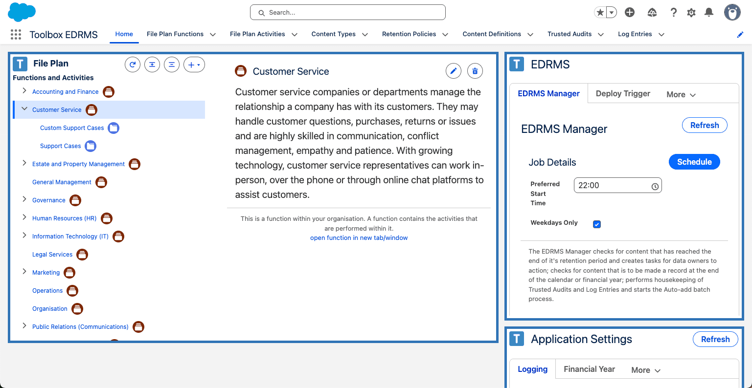Select the Logging tab
752x388 pixels.
(x=533, y=369)
